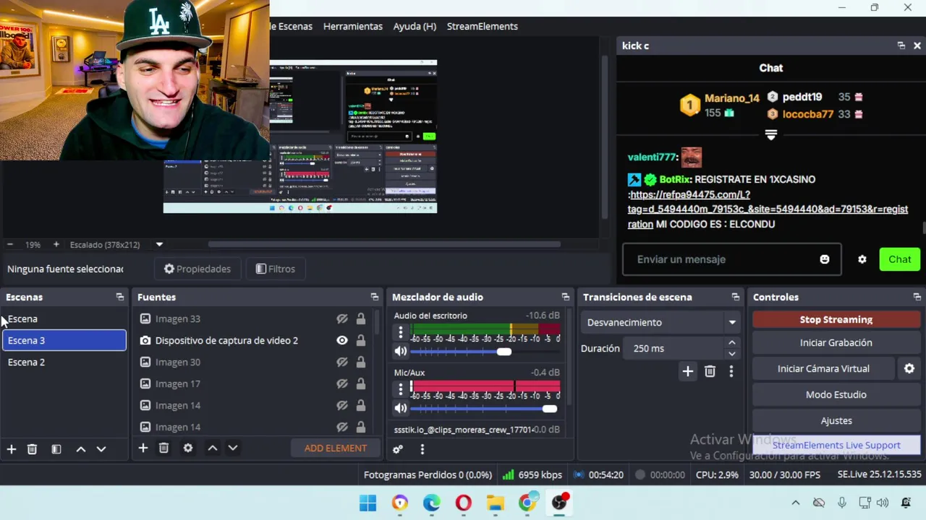Image resolution: width=926 pixels, height=520 pixels.
Task: Mute Audio del escritorio speaker icon
Action: (401, 351)
